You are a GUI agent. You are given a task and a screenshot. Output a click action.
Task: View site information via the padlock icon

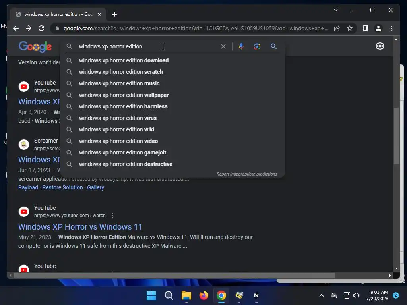(x=57, y=28)
